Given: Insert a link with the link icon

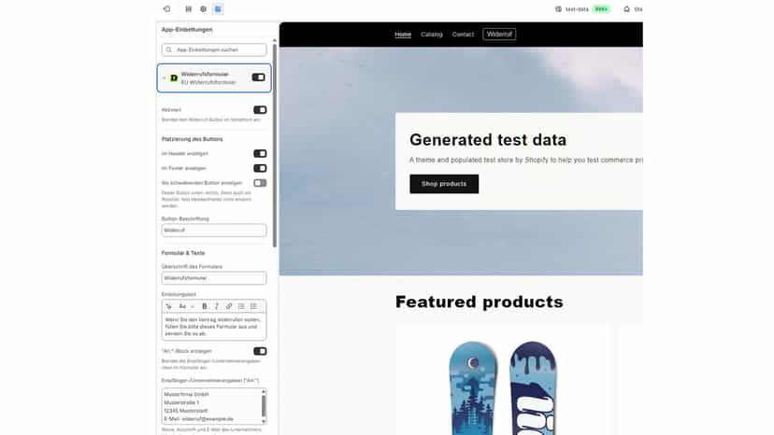Looking at the screenshot, I should coord(229,306).
